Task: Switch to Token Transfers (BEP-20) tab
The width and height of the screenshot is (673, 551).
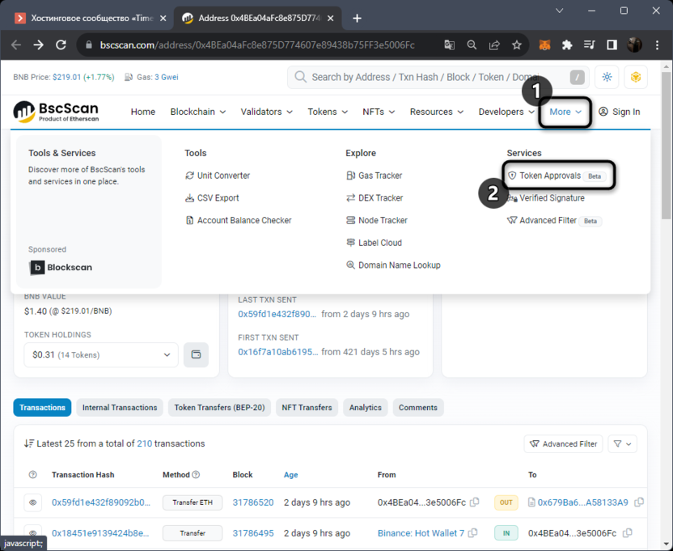Action: point(219,408)
